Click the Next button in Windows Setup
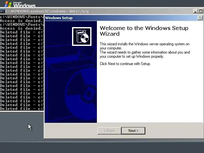 coord(133,131)
